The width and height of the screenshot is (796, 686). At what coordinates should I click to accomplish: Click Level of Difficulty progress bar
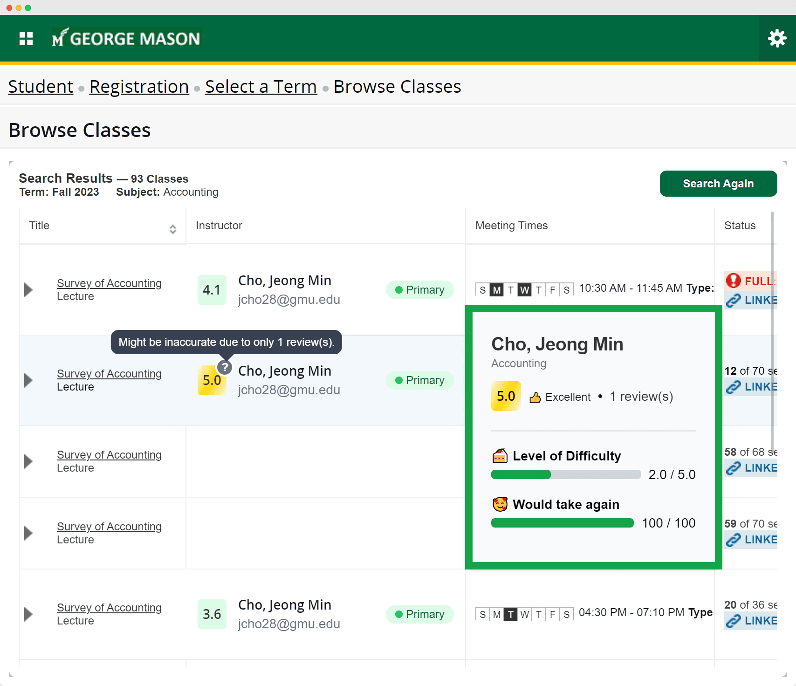(566, 474)
